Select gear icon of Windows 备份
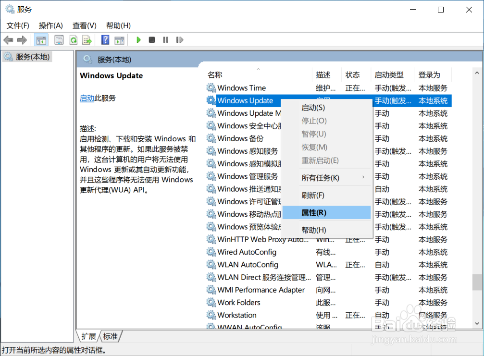The height and width of the screenshot is (356, 484). (x=211, y=138)
